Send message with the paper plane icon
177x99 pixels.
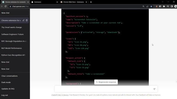tap(154, 89)
